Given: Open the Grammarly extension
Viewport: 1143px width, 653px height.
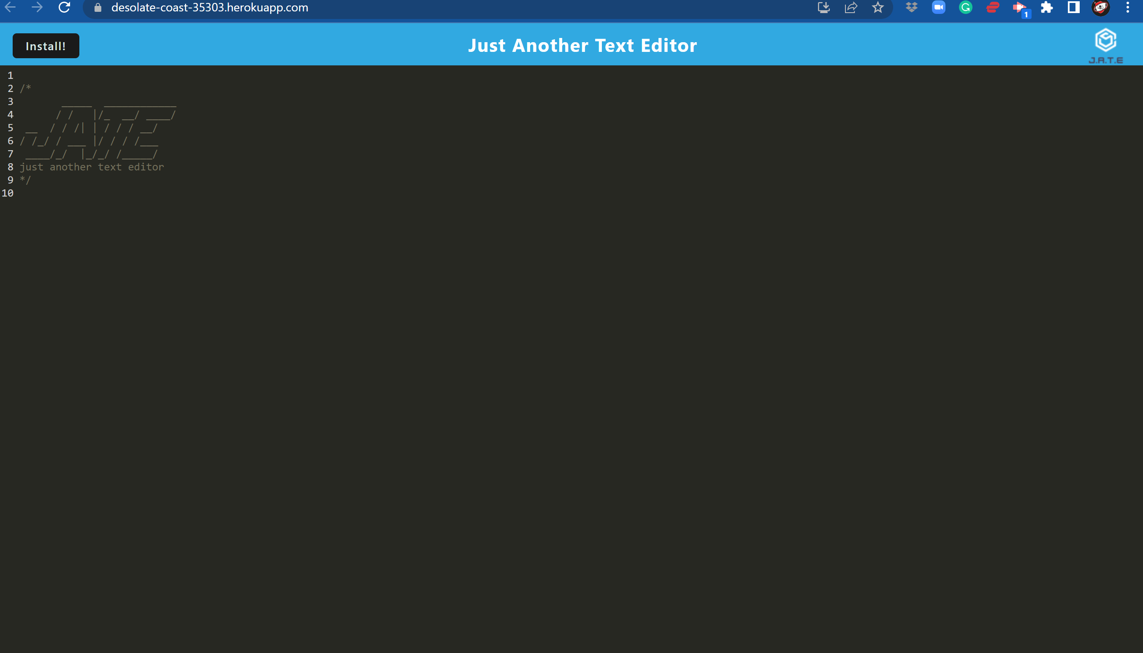Looking at the screenshot, I should pyautogui.click(x=965, y=7).
